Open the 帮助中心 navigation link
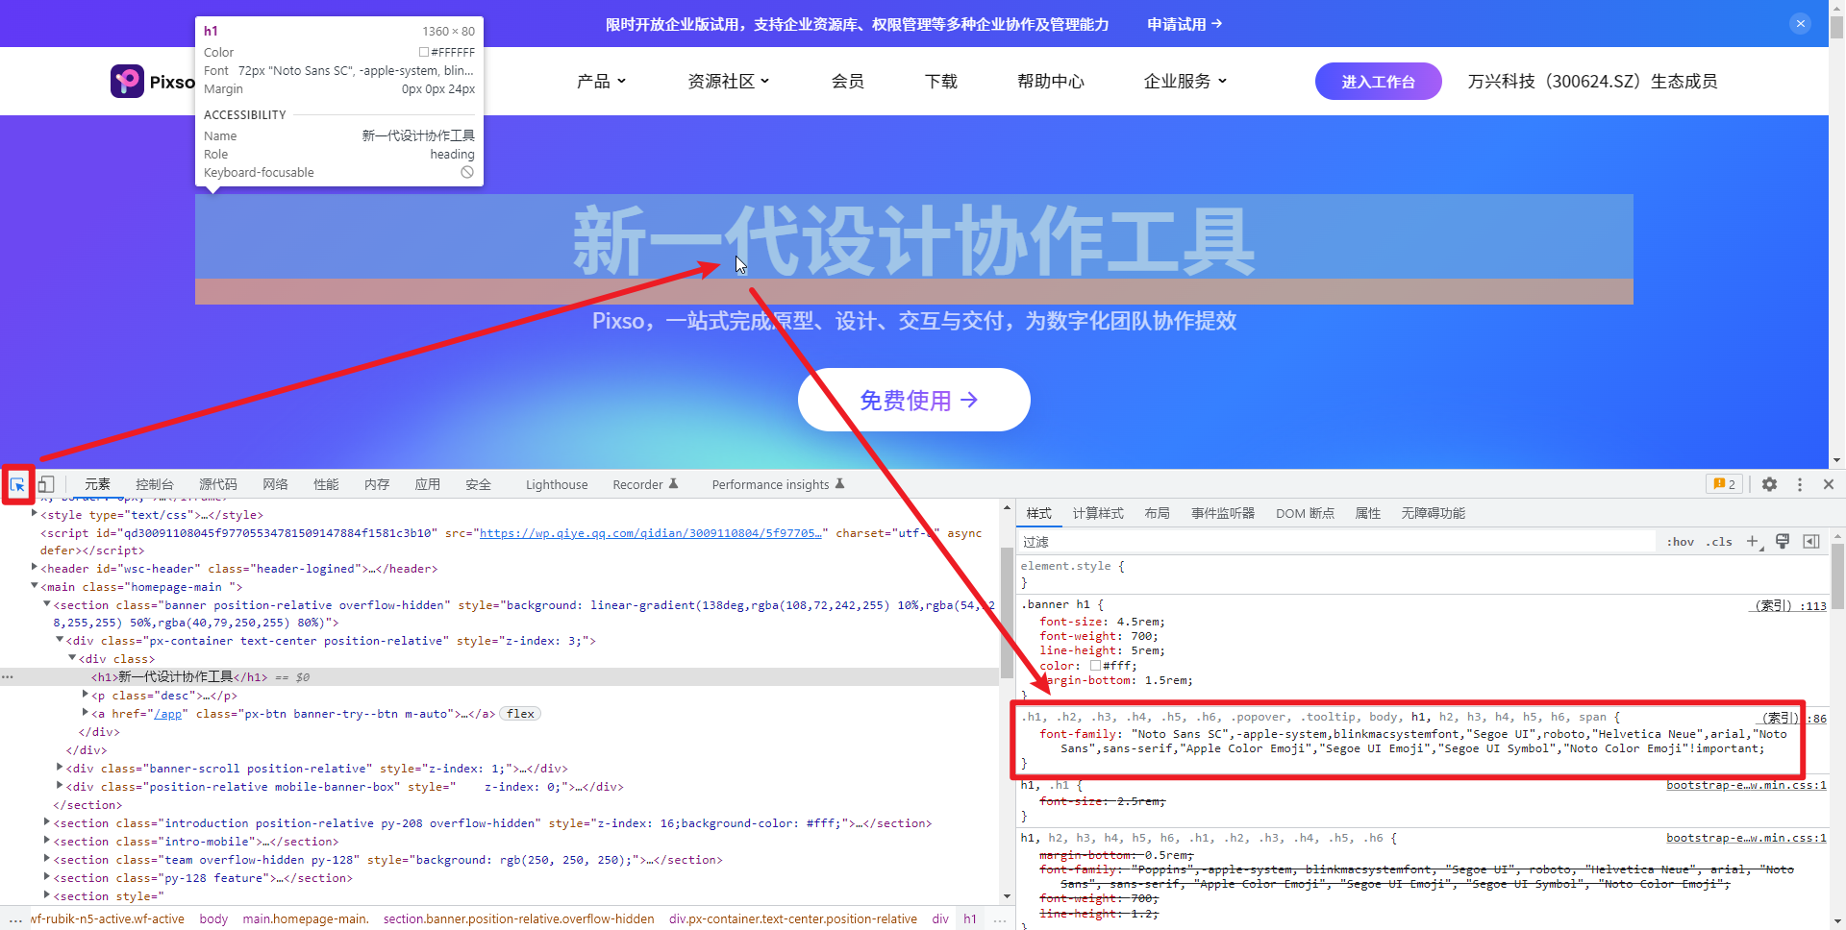 pos(1051,82)
